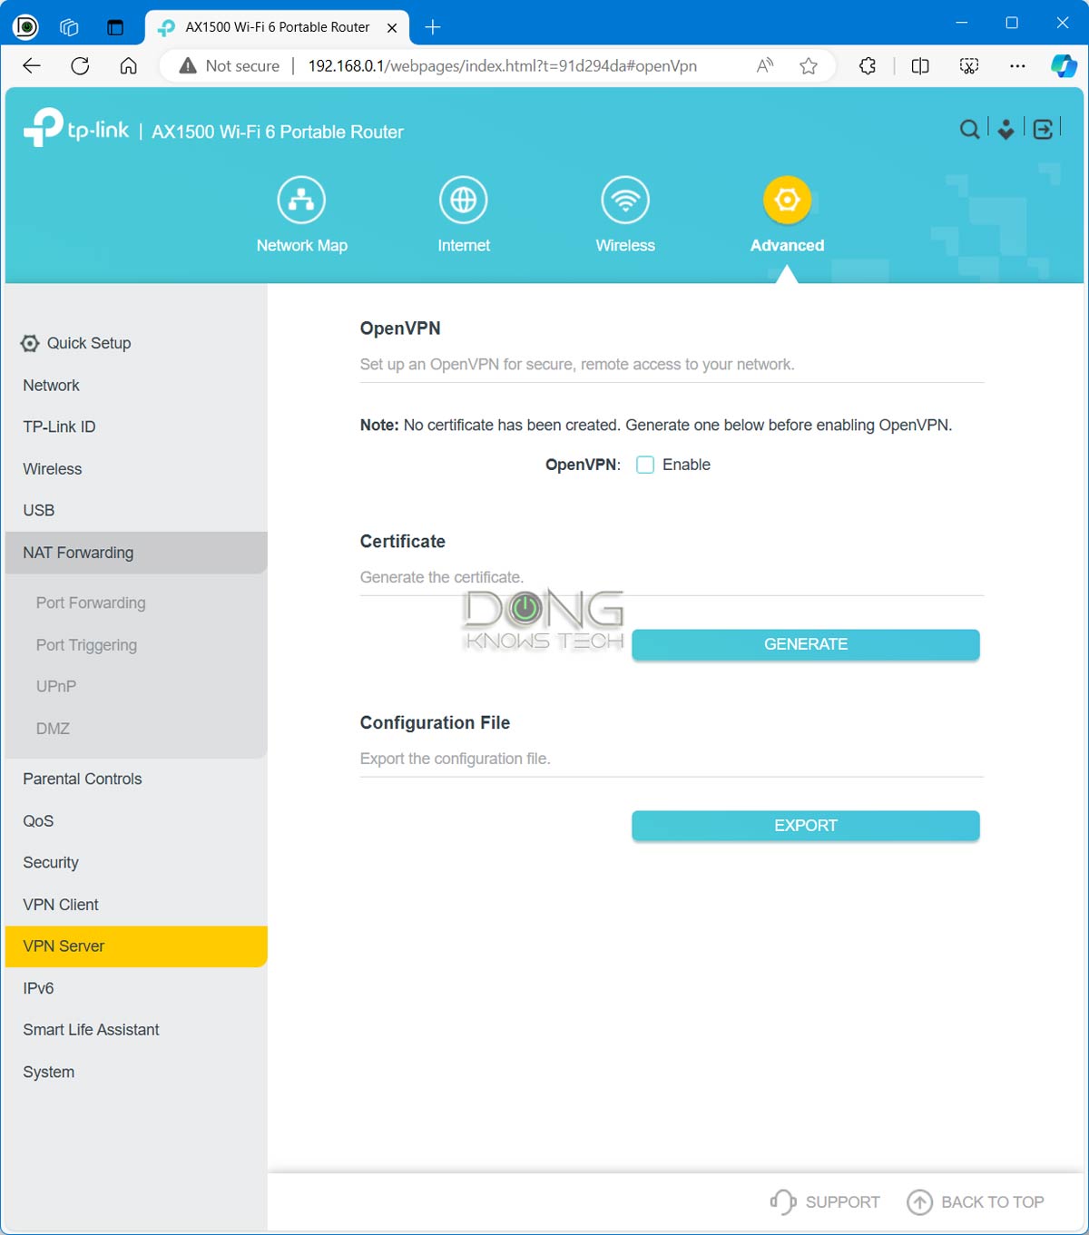
Task: Add page to favorites with star icon
Action: (809, 65)
